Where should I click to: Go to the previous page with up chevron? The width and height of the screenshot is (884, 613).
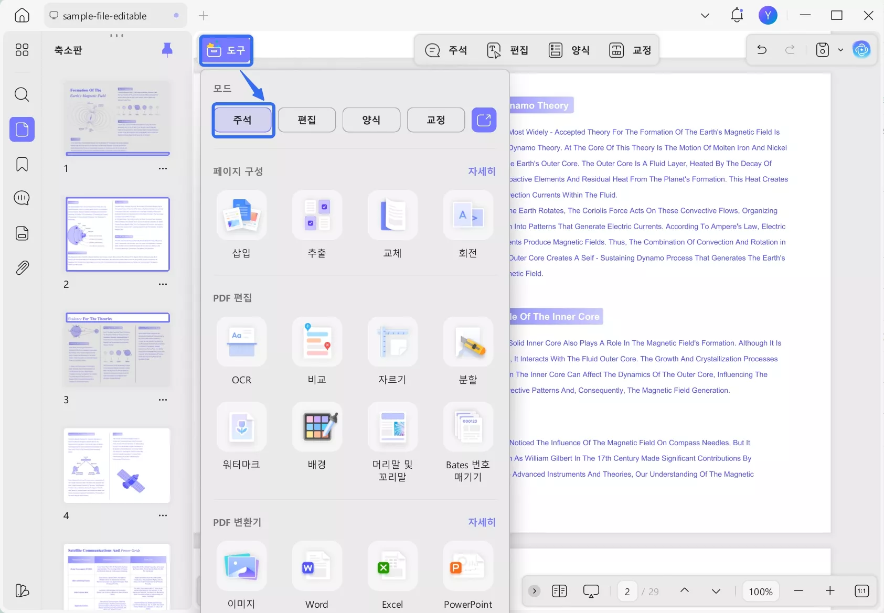(685, 591)
